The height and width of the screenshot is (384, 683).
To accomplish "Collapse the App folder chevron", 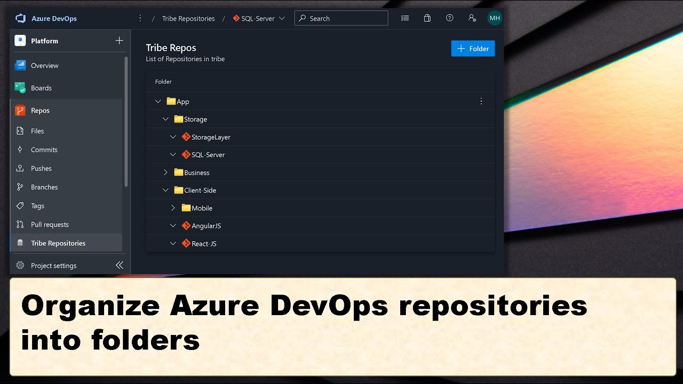I will (158, 101).
